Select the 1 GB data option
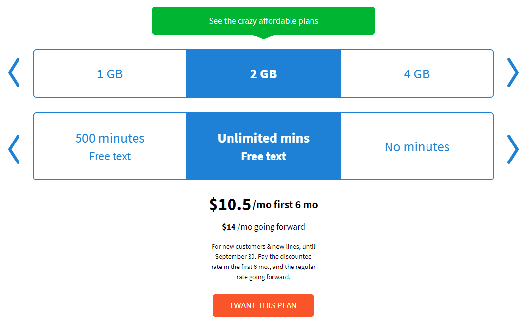This screenshot has height=322, width=524. [110, 74]
